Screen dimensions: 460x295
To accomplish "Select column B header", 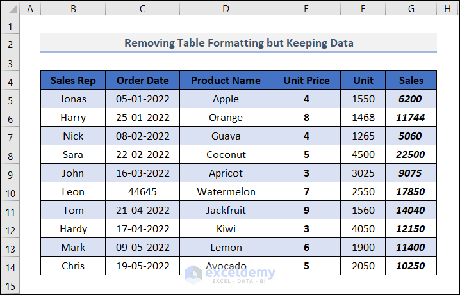I will point(73,8).
